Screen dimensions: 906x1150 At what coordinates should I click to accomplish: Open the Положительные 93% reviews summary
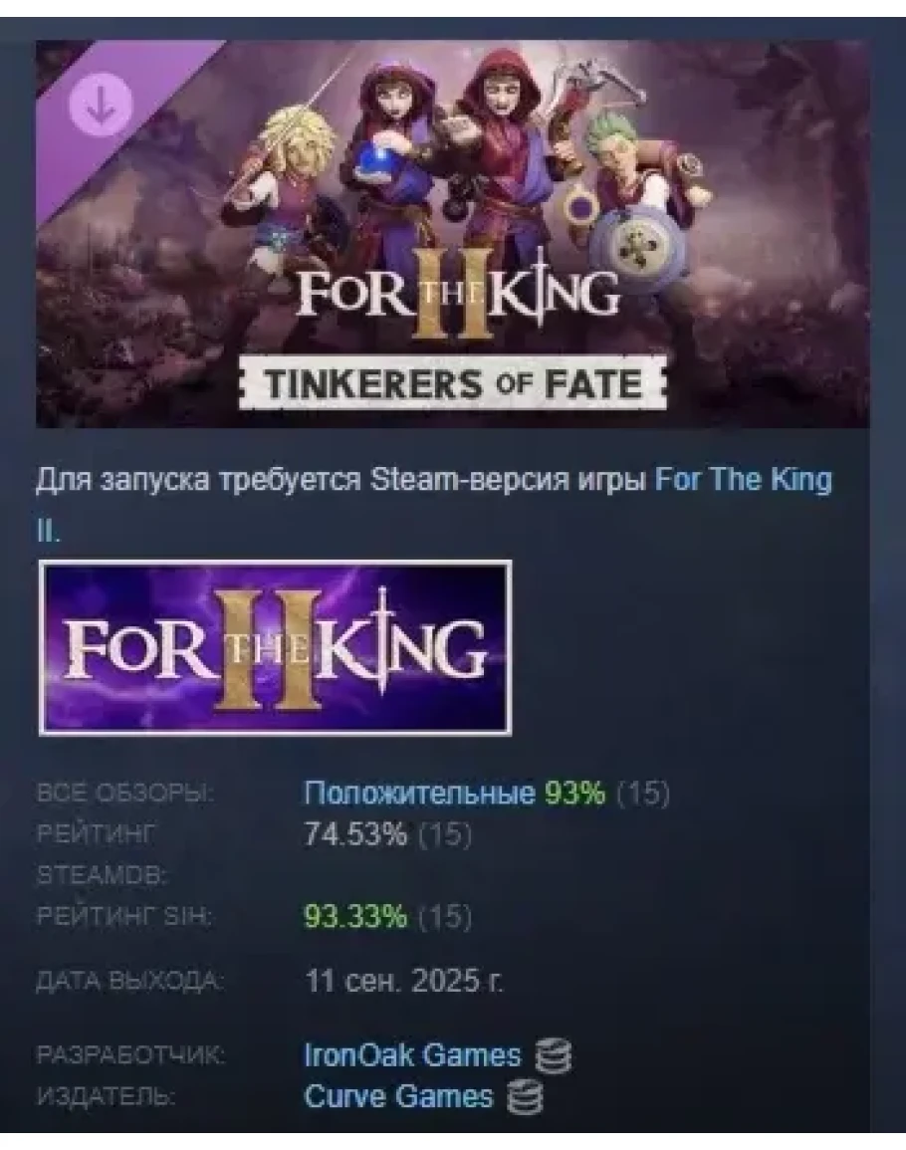(455, 793)
